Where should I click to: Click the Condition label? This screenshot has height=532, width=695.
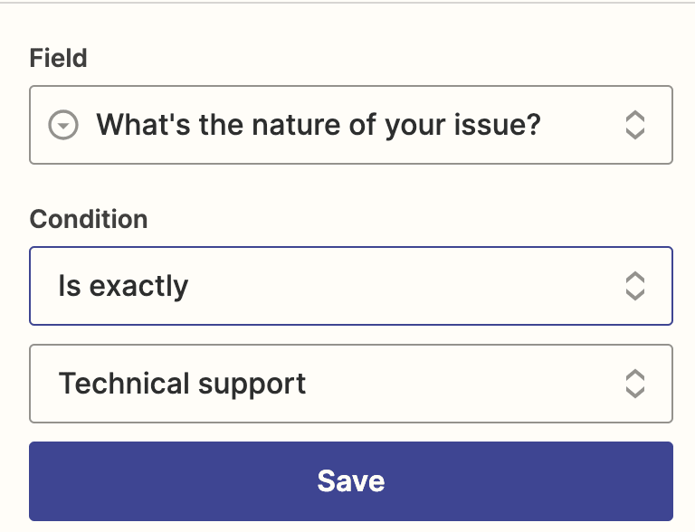89,219
